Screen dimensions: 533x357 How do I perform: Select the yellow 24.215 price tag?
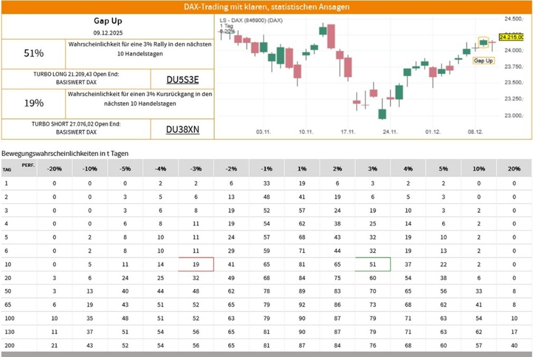coord(511,37)
